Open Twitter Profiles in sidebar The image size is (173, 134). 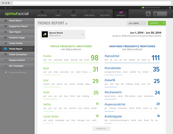tap(17, 43)
